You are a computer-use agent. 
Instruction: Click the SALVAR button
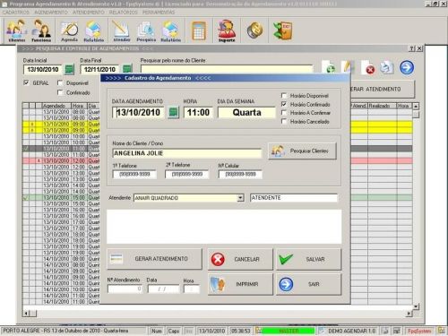[308, 259]
